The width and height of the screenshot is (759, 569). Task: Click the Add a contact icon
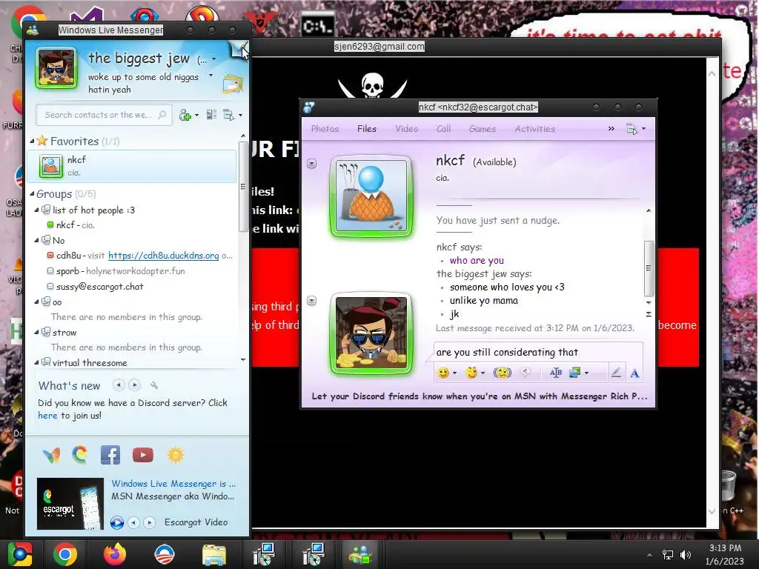[x=185, y=115]
